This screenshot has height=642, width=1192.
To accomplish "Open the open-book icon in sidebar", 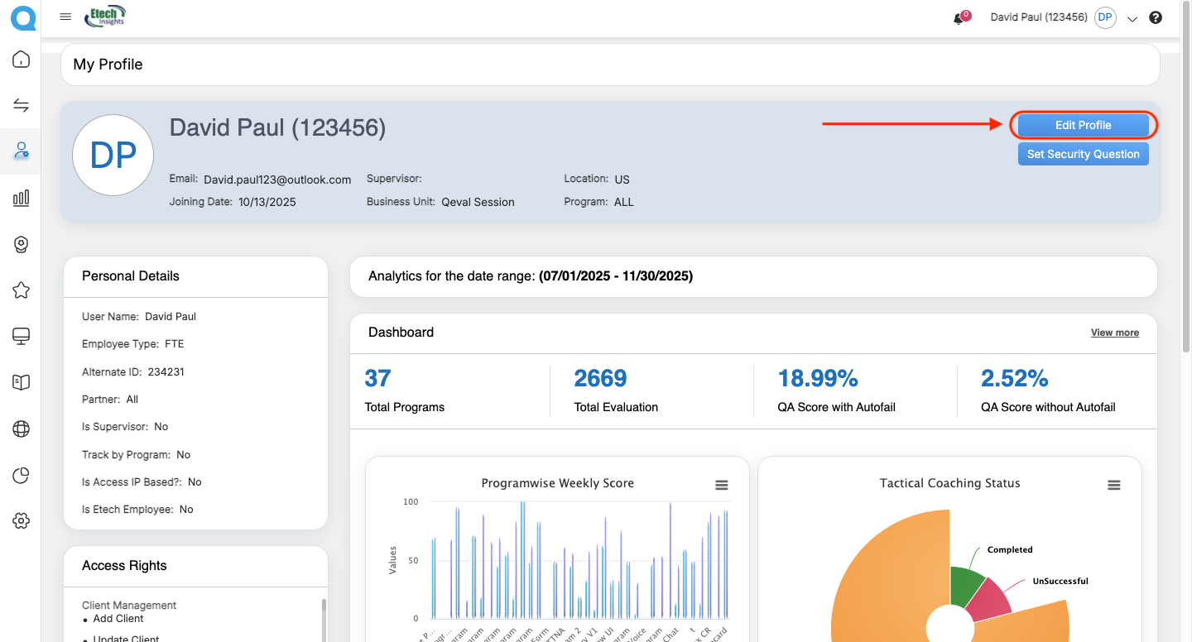I will pos(22,382).
